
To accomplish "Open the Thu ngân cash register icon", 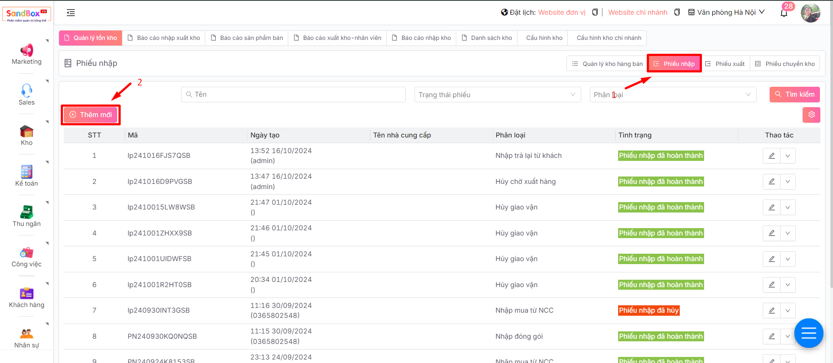I will tap(26, 212).
